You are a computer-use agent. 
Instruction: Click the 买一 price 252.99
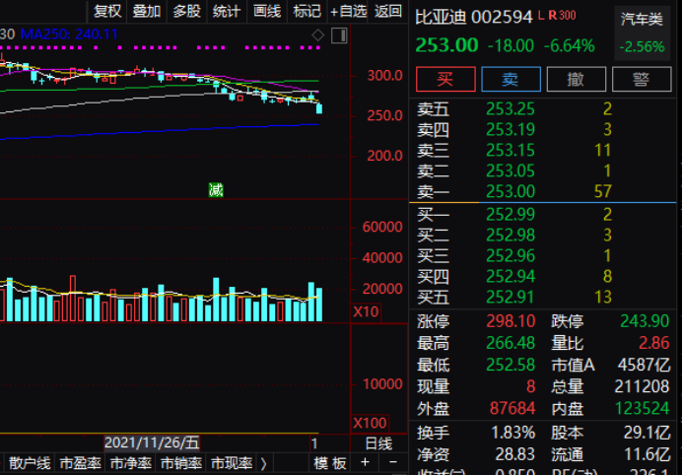tap(511, 214)
